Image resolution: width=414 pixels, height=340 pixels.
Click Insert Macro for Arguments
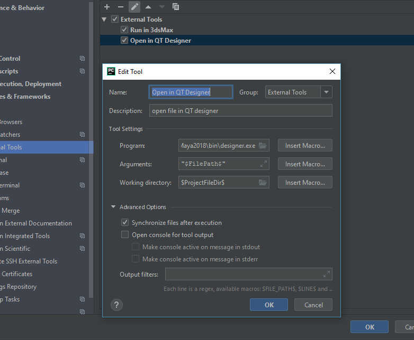pyautogui.click(x=305, y=164)
